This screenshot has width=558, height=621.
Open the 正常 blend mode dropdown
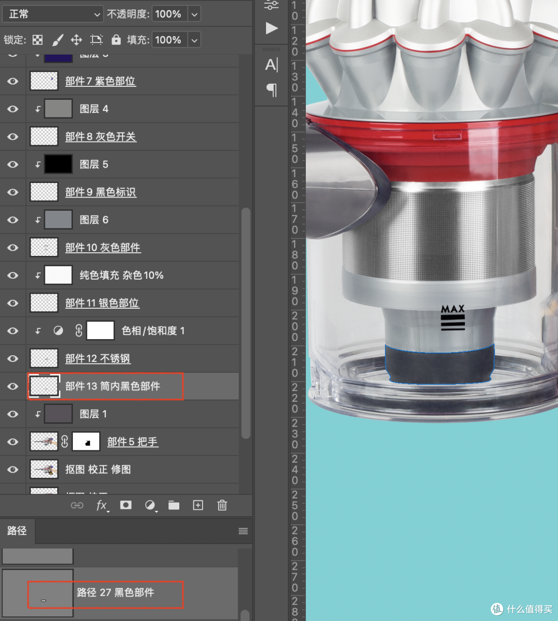pyautogui.click(x=53, y=14)
